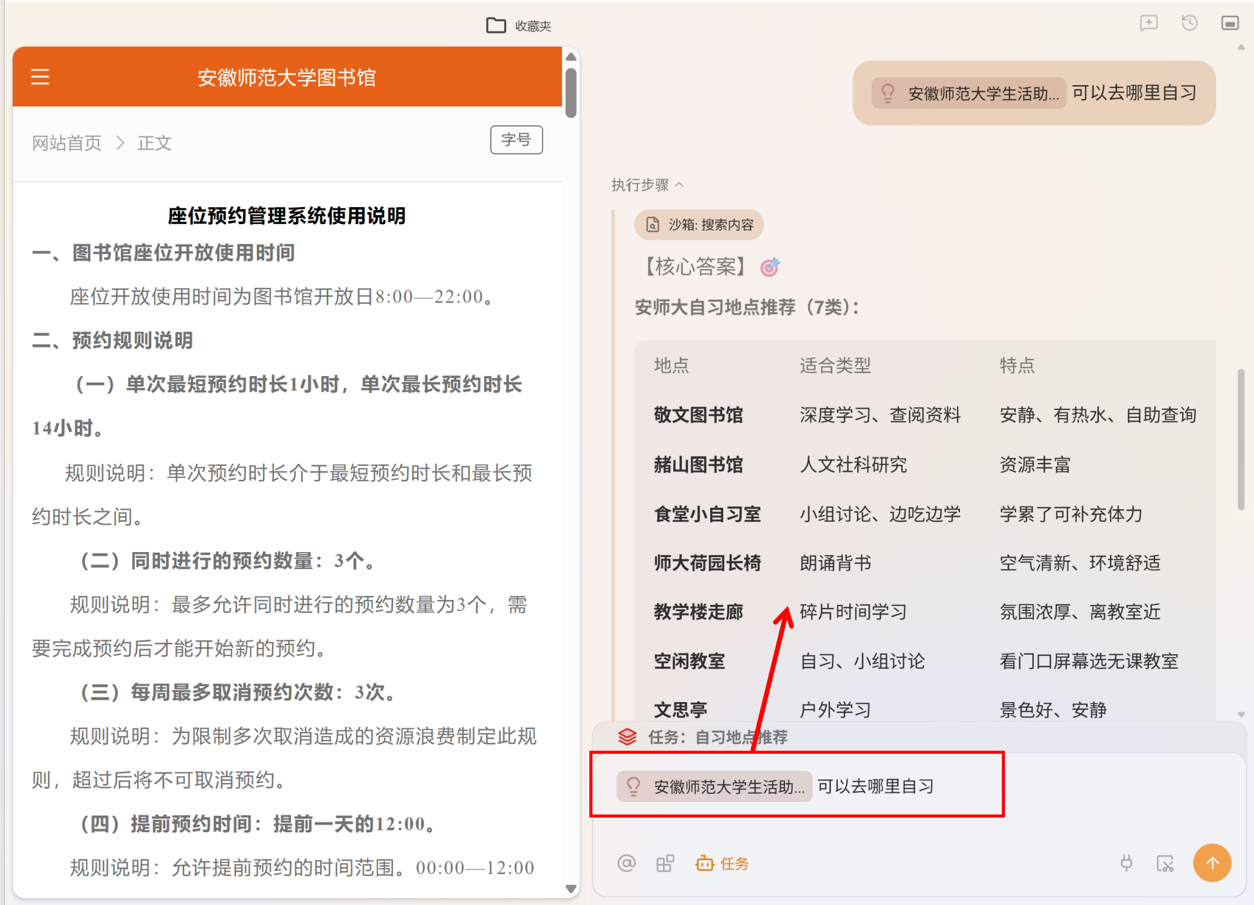This screenshot has height=905, width=1254.
Task: Click the plug connector icon in input bar
Action: pyautogui.click(x=1126, y=863)
